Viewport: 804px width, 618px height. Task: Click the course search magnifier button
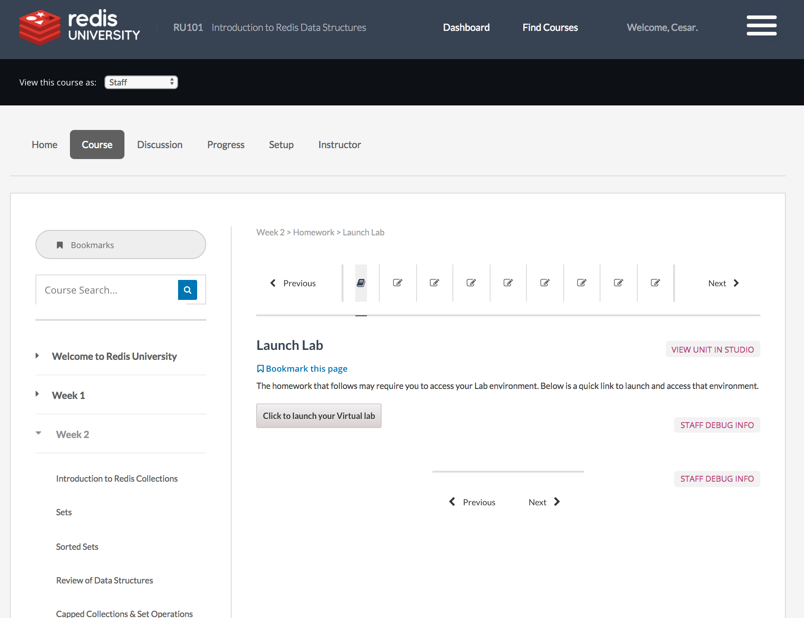tap(187, 290)
